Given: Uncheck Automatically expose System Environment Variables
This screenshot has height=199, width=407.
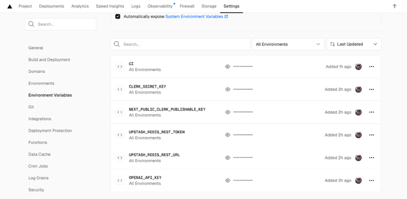Looking at the screenshot, I should coord(118,17).
